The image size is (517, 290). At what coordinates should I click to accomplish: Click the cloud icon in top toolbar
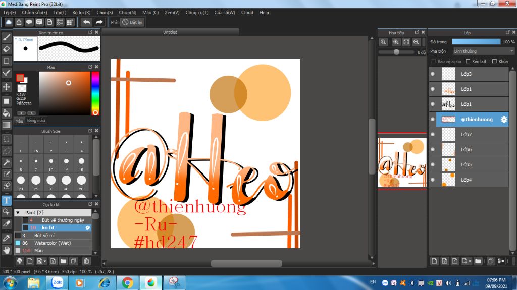point(9,22)
